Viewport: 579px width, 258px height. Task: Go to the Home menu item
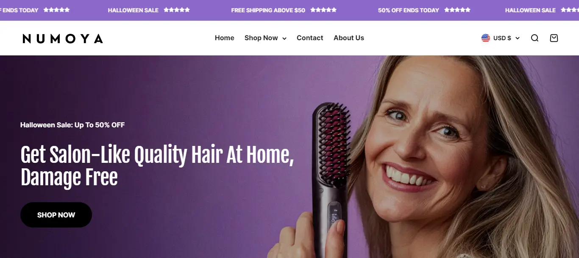point(224,38)
